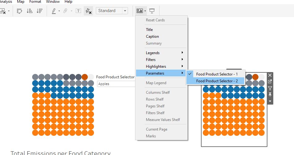Click the Show Mark Labels T icon
The image size is (294, 155).
[79, 11]
